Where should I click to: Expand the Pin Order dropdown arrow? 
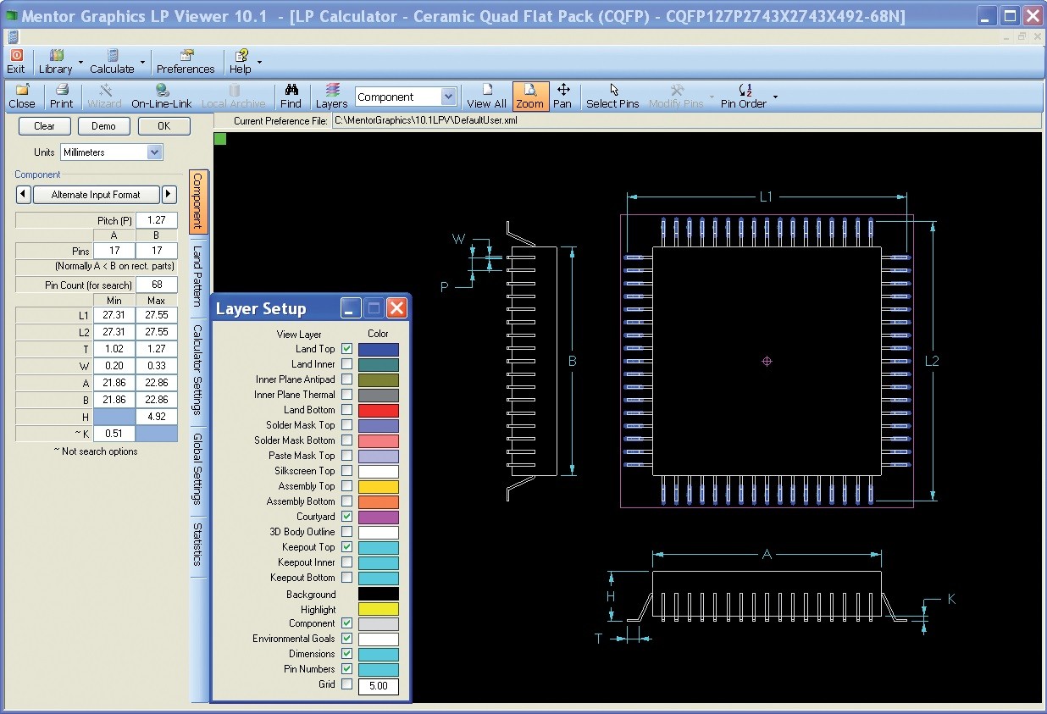tap(774, 97)
